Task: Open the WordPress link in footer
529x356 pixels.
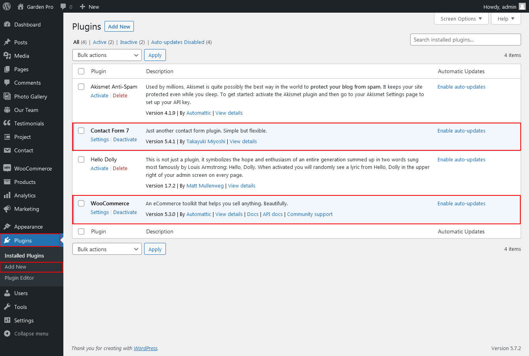Action: [x=145, y=348]
